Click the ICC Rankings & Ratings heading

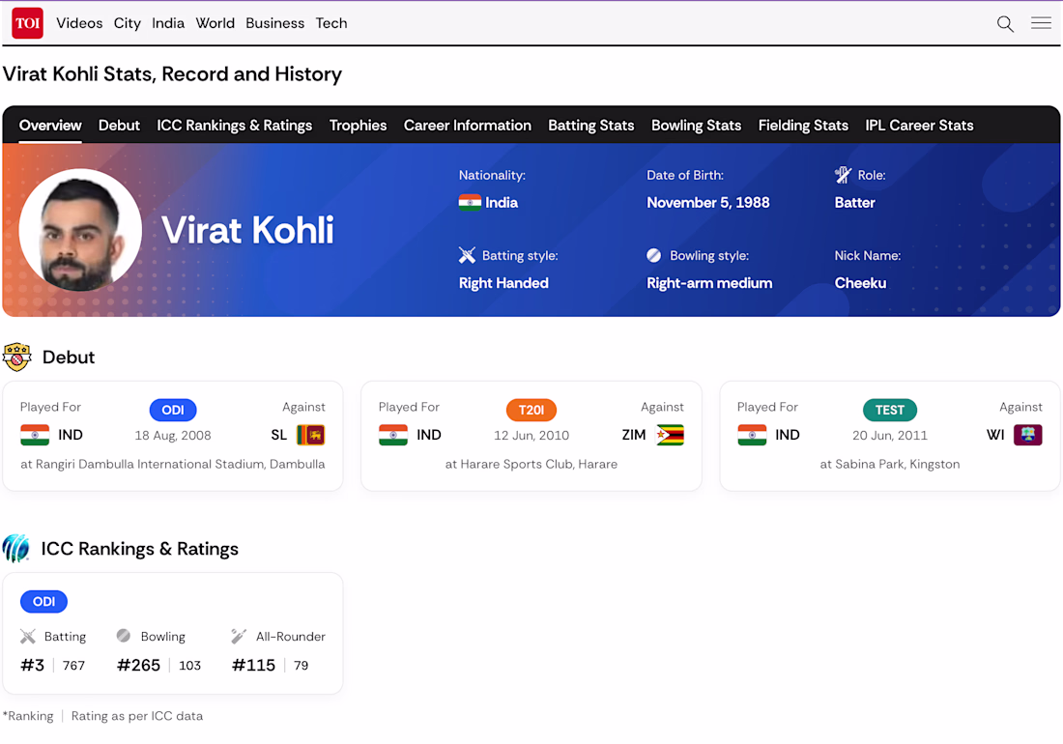coord(140,549)
